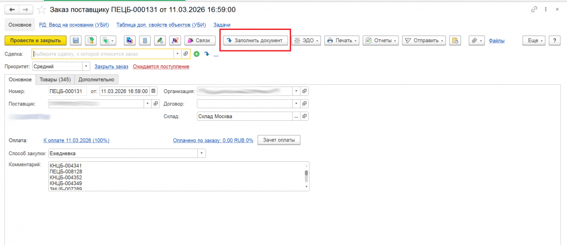The height and width of the screenshot is (245, 567).
Task: Open the ЭДО dropdown menu
Action: (x=307, y=41)
